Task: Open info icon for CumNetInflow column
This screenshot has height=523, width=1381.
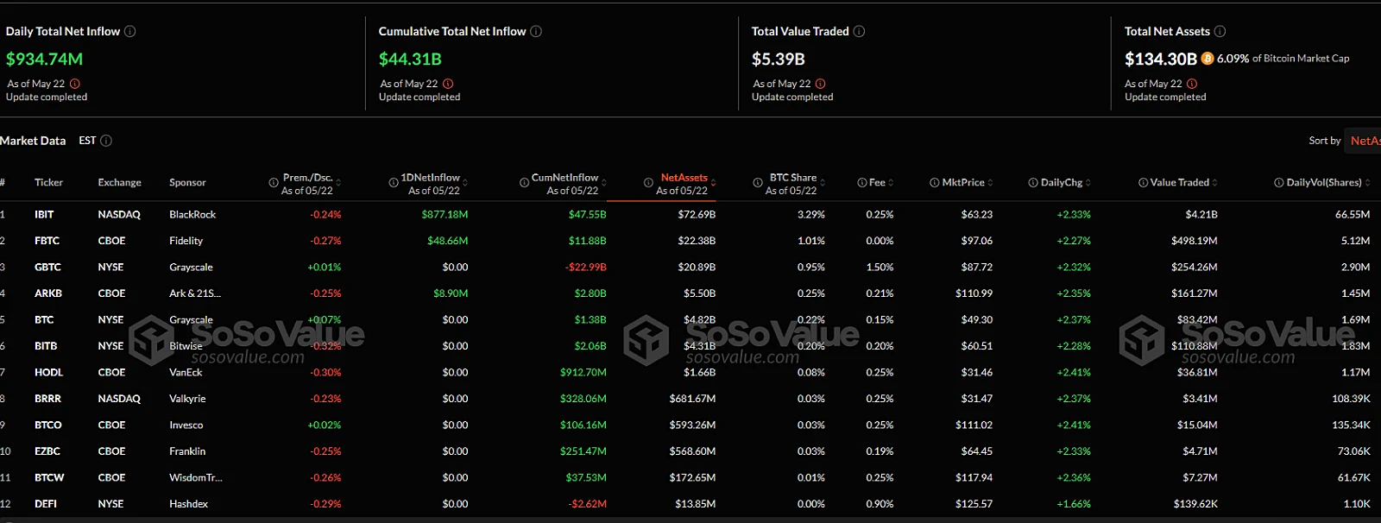Action: point(524,183)
